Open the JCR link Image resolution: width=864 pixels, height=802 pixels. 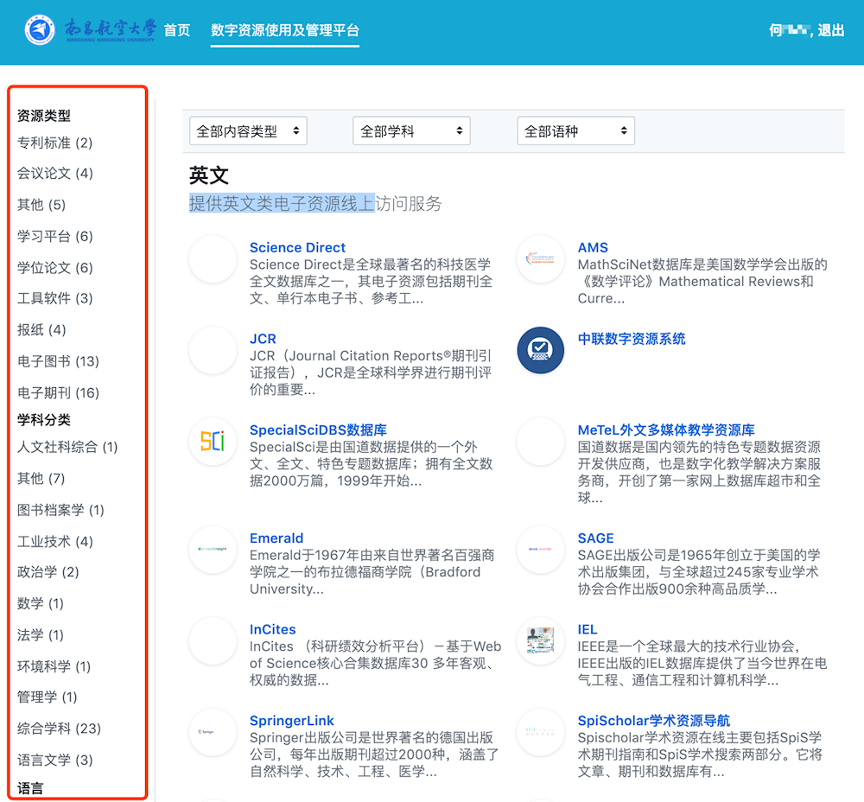click(263, 339)
